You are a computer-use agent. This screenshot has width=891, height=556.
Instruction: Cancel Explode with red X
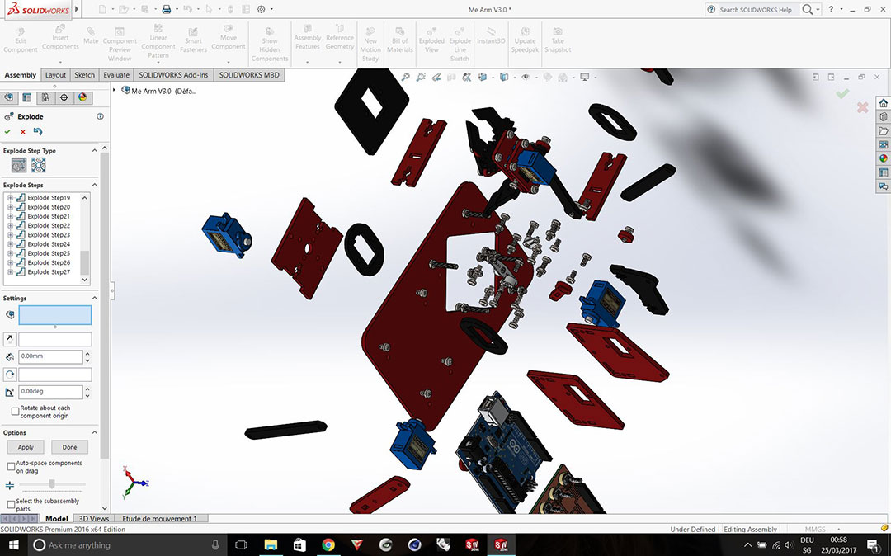[23, 132]
